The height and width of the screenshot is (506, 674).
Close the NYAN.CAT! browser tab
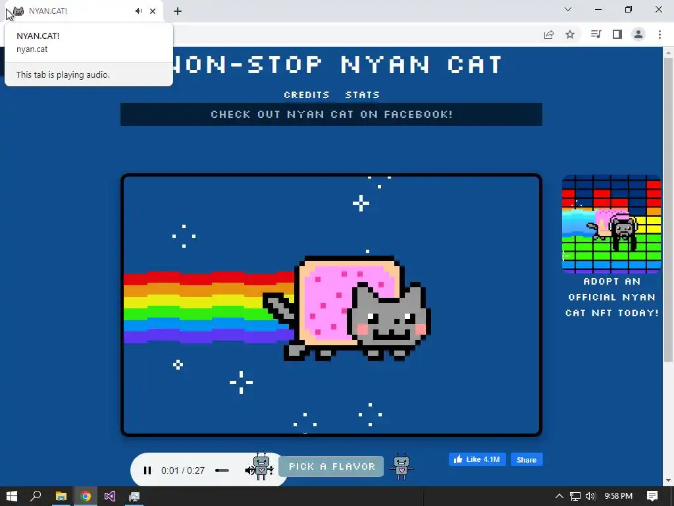pos(153,11)
